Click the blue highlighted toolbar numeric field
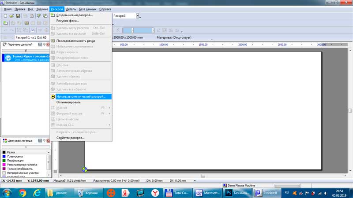 point(138,30)
